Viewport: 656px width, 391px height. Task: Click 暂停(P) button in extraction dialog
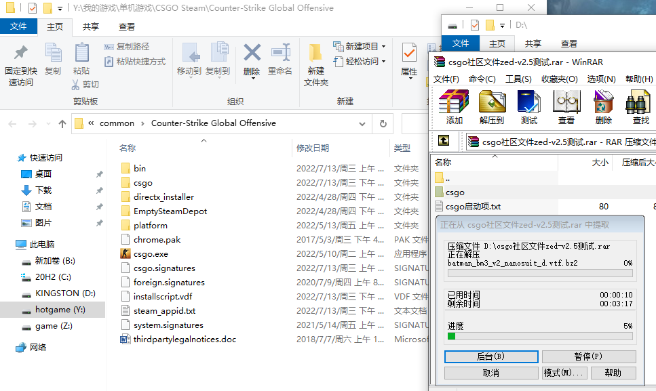pos(589,356)
